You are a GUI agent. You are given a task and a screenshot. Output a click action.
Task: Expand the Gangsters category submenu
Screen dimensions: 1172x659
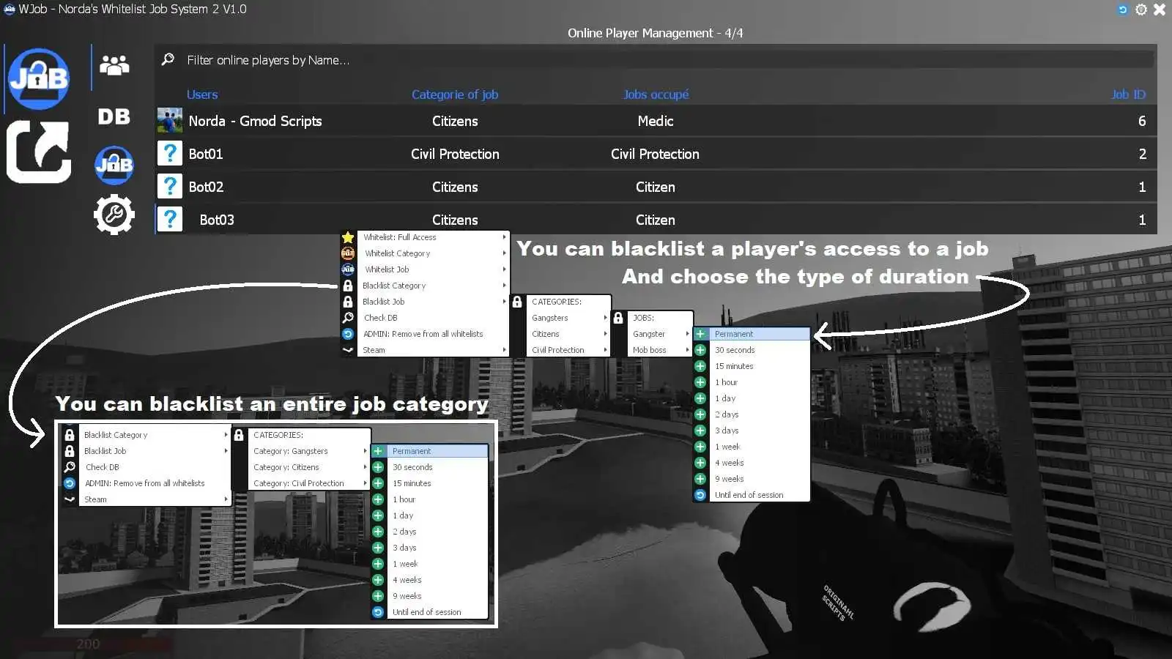pyautogui.click(x=551, y=318)
